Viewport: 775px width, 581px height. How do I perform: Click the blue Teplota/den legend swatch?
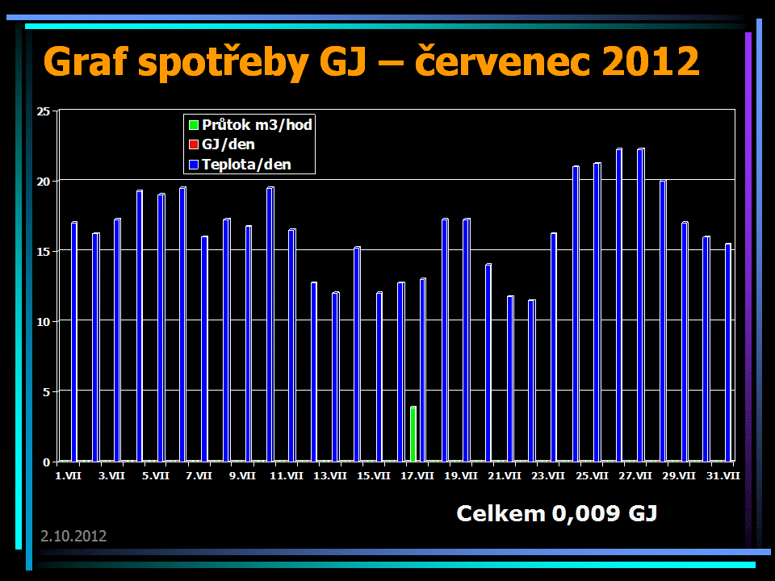[x=194, y=165]
